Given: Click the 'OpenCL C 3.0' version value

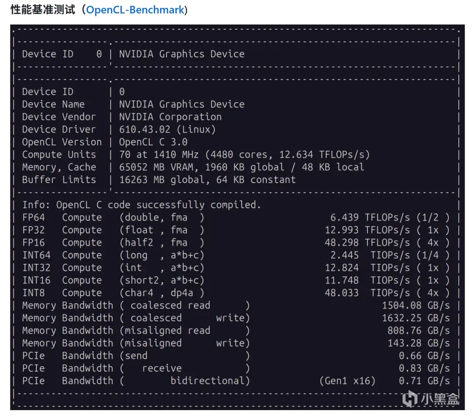Looking at the screenshot, I should (153, 142).
